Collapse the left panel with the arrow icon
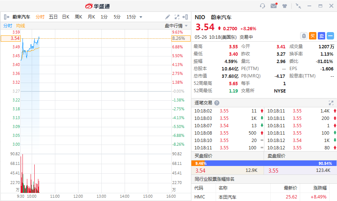Viewport: 337px width, 201px height. tap(6, 17)
